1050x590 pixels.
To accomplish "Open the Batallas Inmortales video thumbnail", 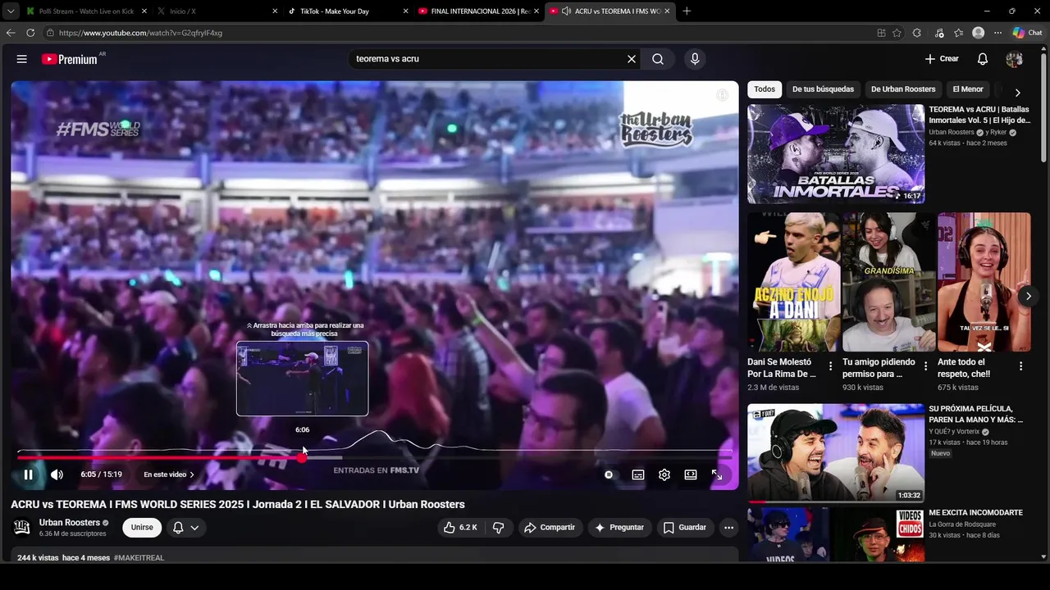I will tap(836, 154).
